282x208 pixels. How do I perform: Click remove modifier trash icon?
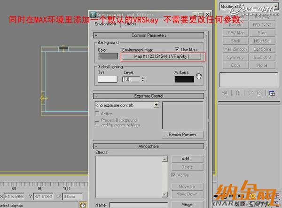tap(259, 93)
